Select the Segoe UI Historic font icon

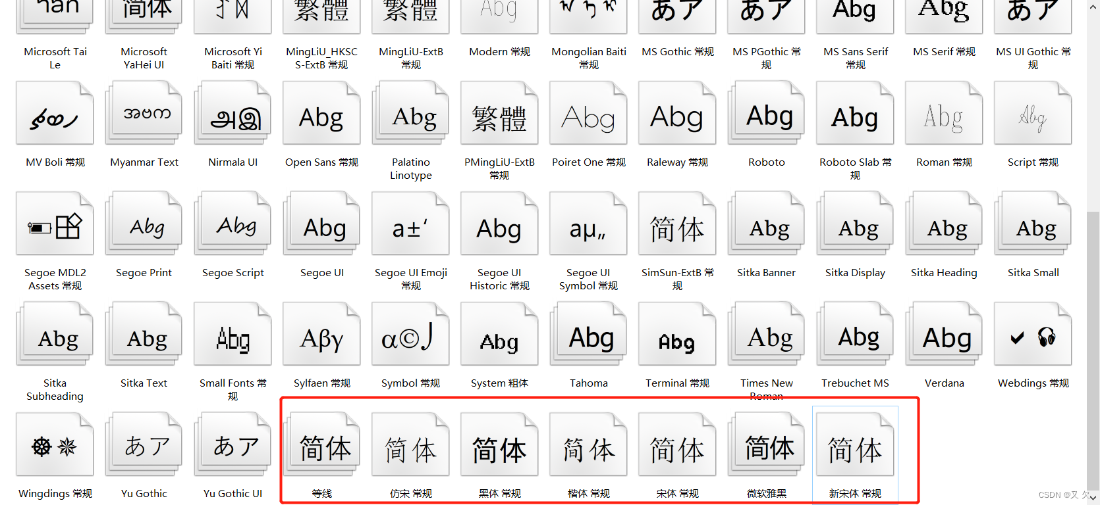(x=499, y=223)
